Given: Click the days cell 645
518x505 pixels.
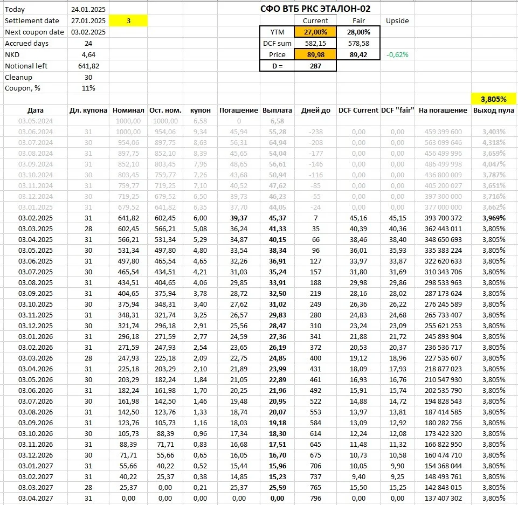Looking at the screenshot, I should [x=315, y=444].
